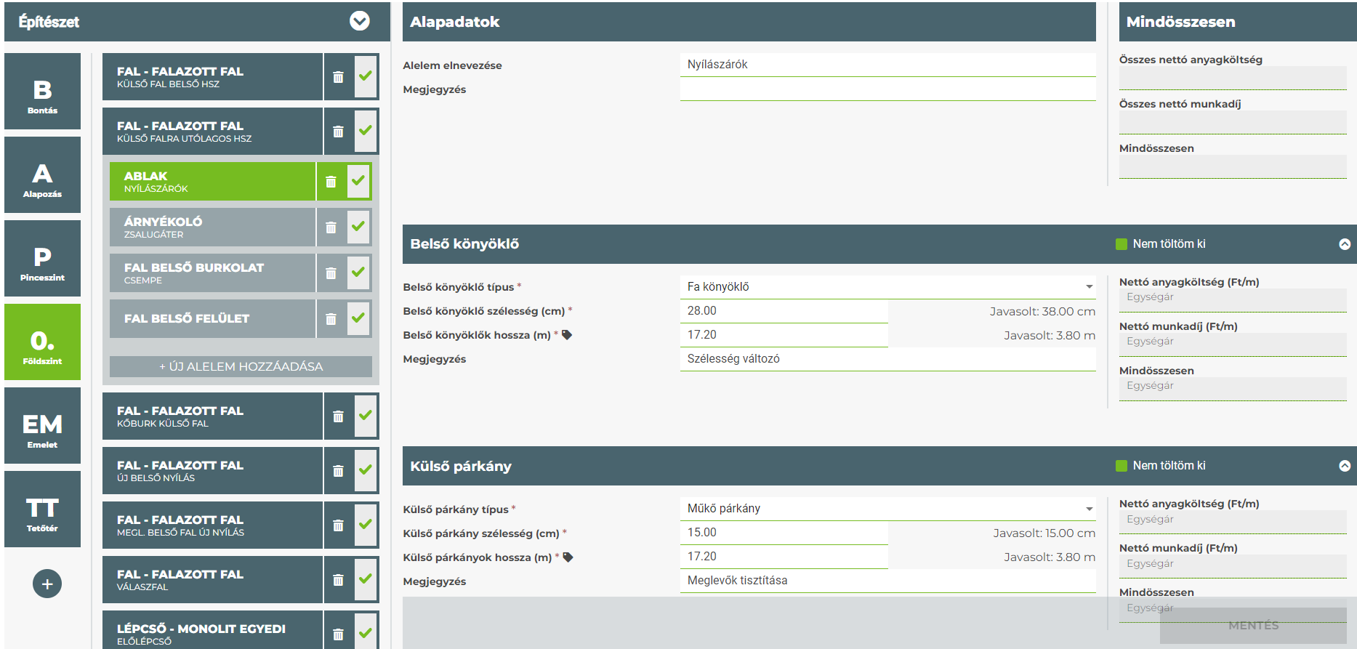Click the tag icon beside Belső könyöklők hossza
The height and width of the screenshot is (649, 1357).
pos(567,335)
